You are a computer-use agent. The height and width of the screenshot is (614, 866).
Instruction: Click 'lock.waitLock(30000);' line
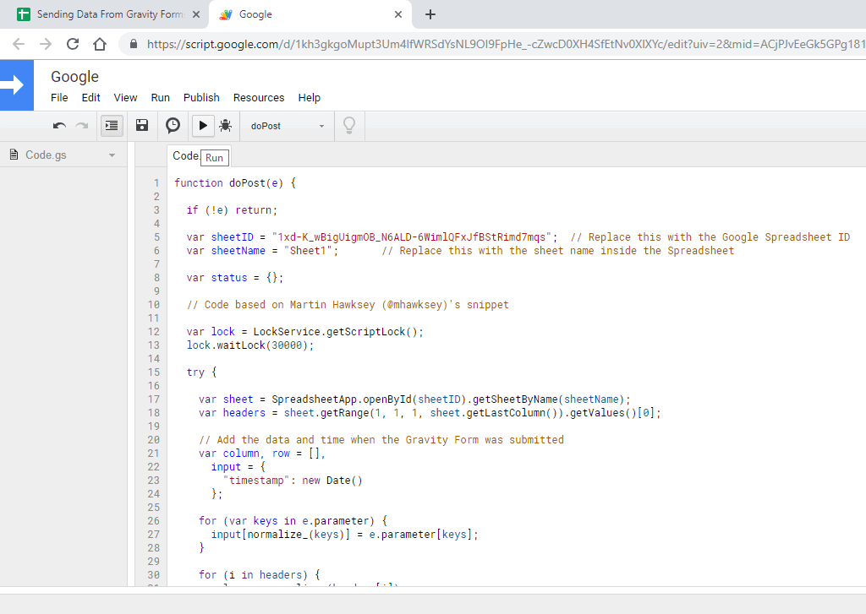(x=250, y=345)
